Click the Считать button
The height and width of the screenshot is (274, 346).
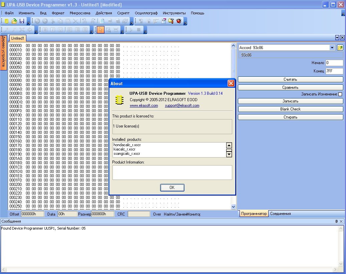pos(290,79)
